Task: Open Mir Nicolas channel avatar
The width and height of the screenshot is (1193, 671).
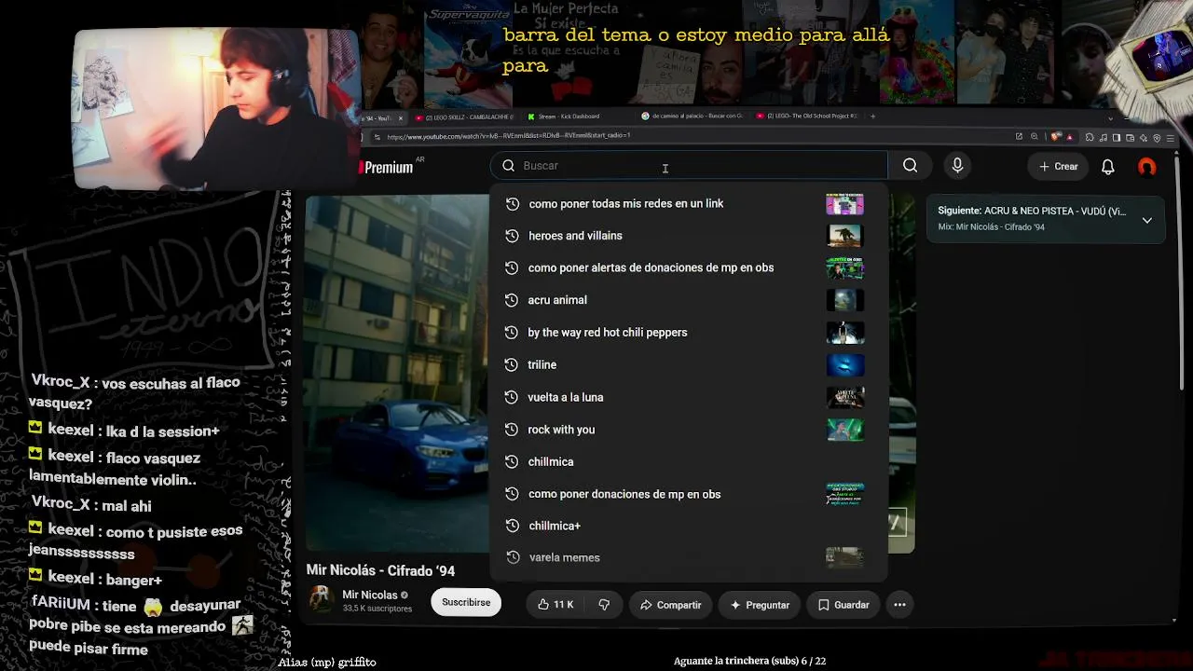Action: pyautogui.click(x=322, y=599)
